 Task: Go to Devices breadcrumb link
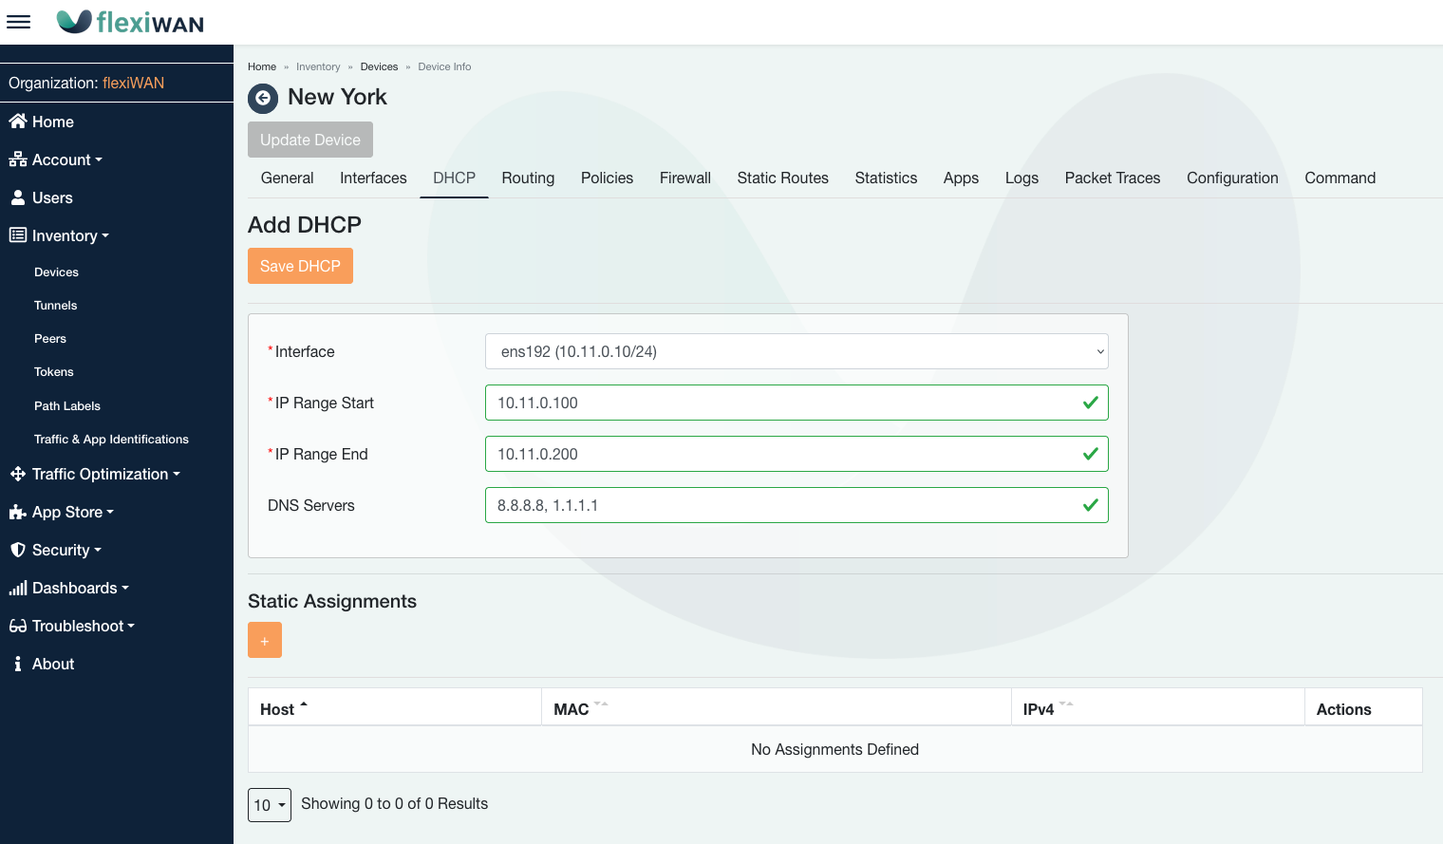tap(379, 66)
